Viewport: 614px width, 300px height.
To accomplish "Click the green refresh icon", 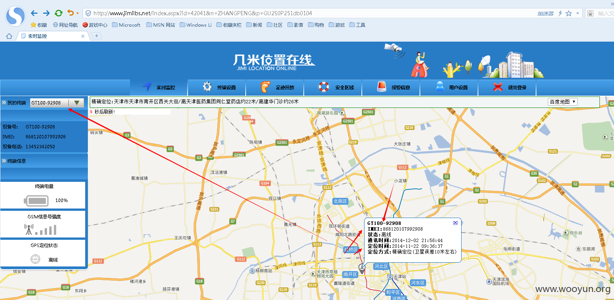I will click(x=58, y=13).
